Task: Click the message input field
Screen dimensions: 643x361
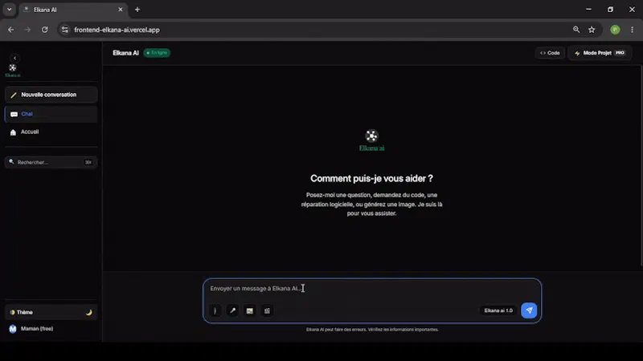Action: tap(372, 289)
